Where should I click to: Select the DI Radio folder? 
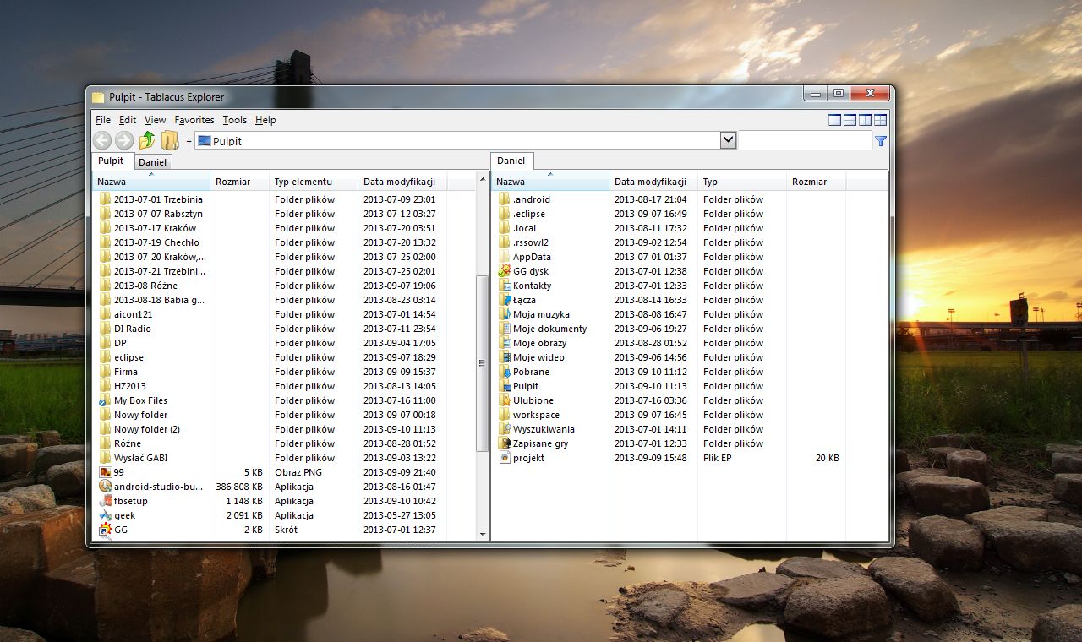coord(133,329)
